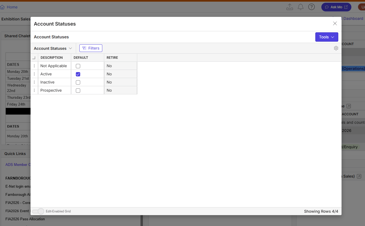Tick Default checkbox for Prospective
The image size is (365, 226).
[78, 90]
